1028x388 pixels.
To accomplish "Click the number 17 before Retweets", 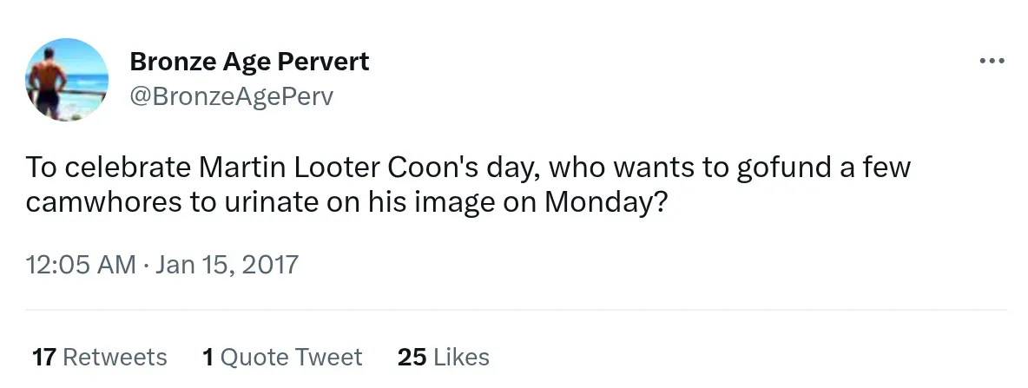I will click(x=44, y=357).
